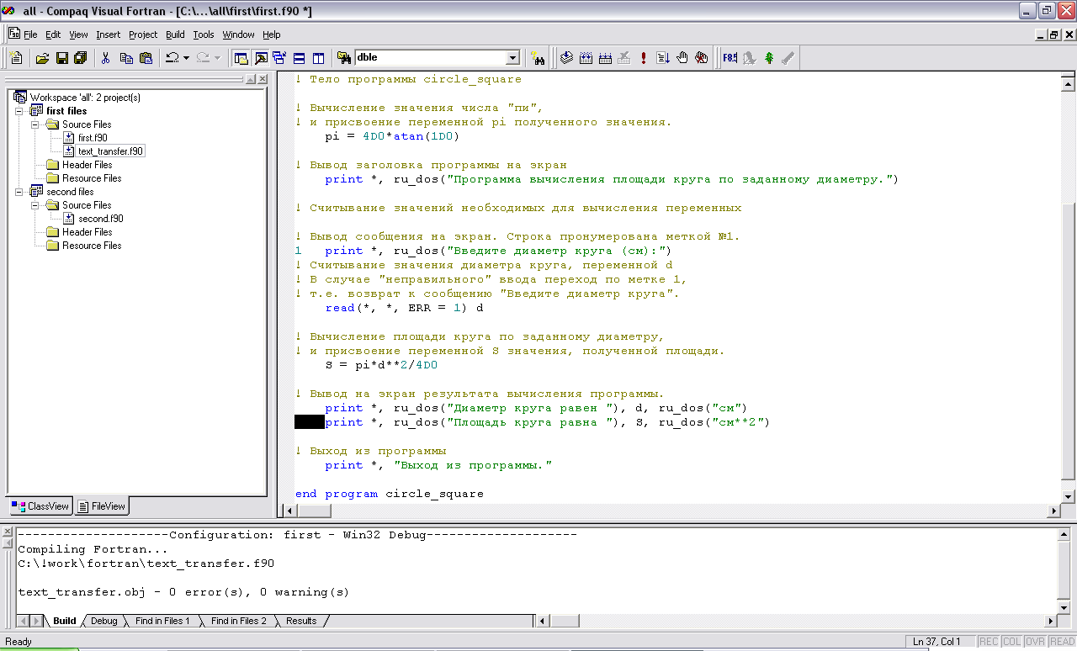Image resolution: width=1077 pixels, height=651 pixels.
Task: Select the Workspace 'all' root node
Action: pos(85,98)
